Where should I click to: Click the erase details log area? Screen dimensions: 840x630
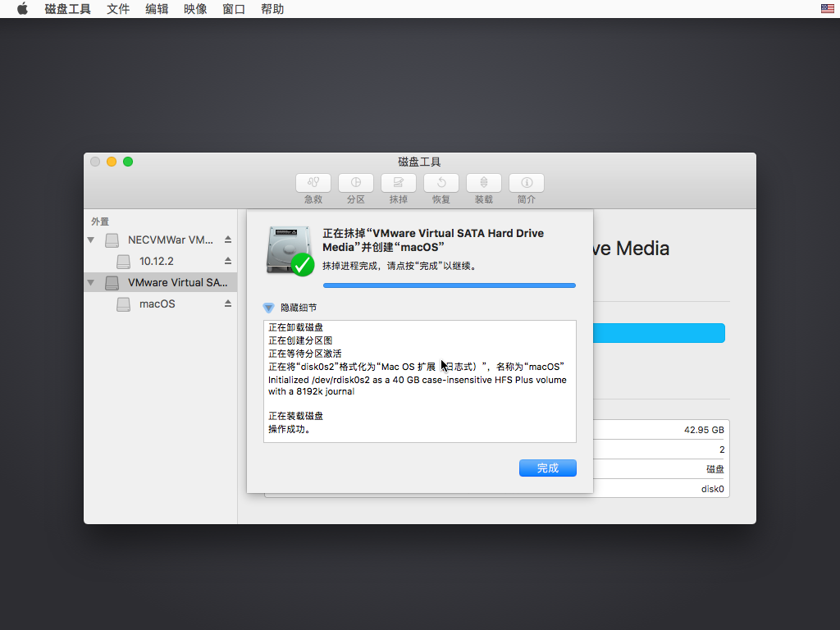pos(420,381)
